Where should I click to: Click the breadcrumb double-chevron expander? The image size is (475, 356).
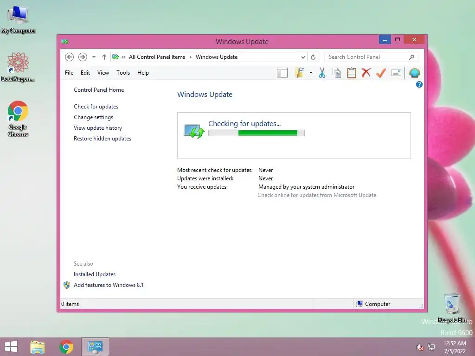click(123, 57)
